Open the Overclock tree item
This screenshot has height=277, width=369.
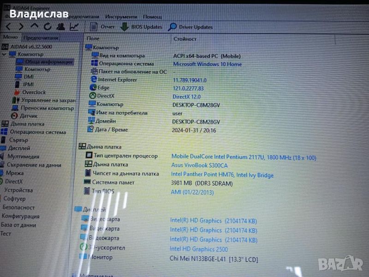pyautogui.click(x=30, y=92)
